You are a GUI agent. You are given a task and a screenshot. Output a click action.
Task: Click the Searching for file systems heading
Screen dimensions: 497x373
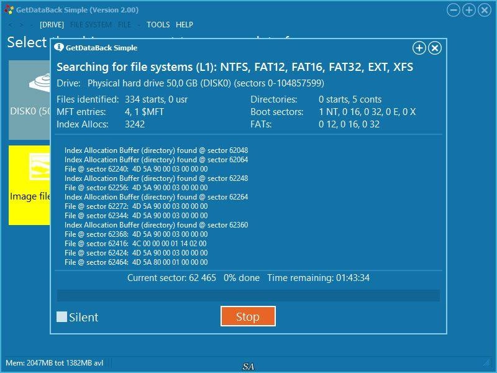coord(235,67)
